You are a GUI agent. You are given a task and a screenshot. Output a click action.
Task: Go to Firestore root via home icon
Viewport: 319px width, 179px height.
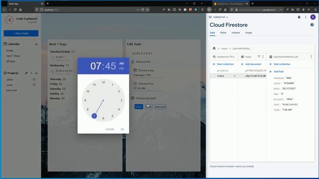[214, 48]
